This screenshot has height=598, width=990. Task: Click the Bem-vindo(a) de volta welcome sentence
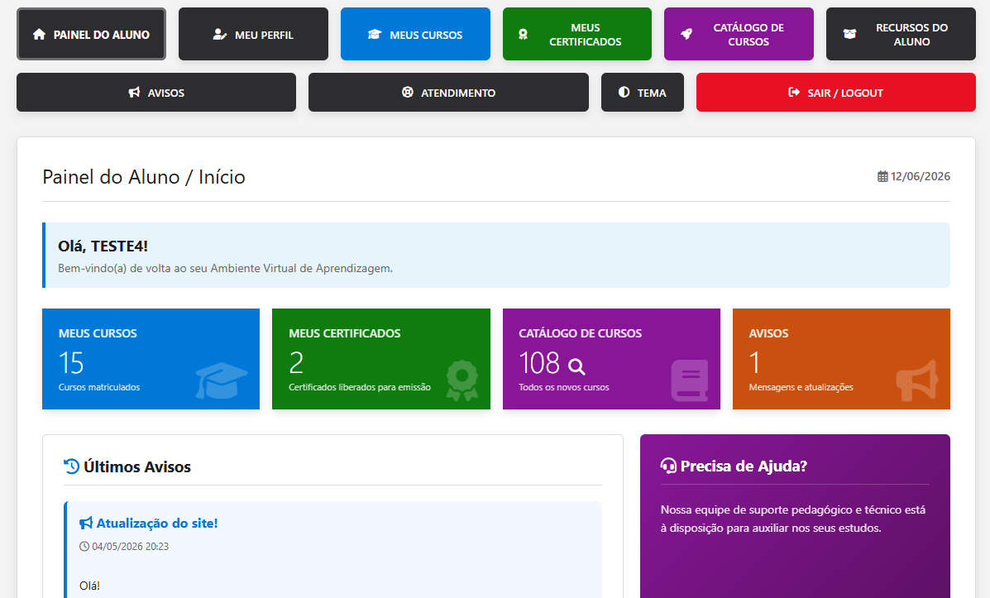coord(226,268)
